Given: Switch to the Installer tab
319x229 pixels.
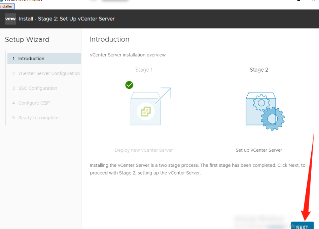Looking at the screenshot, I should [x=6, y=6].
